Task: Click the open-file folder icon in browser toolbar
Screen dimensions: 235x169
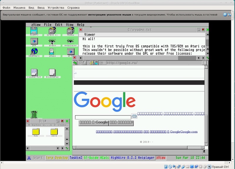Action: pyautogui.click(x=96, y=63)
